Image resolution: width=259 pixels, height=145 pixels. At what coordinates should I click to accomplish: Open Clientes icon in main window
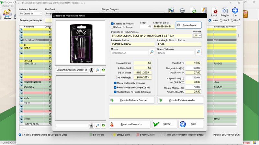(7, 14)
